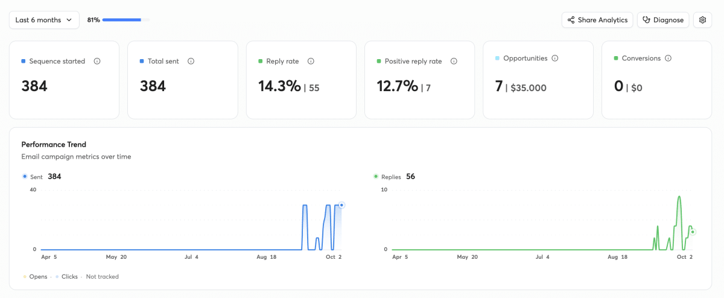Click the 12.7% positive reply rate value
Viewport: 724px width, 298px height.
[x=398, y=86]
